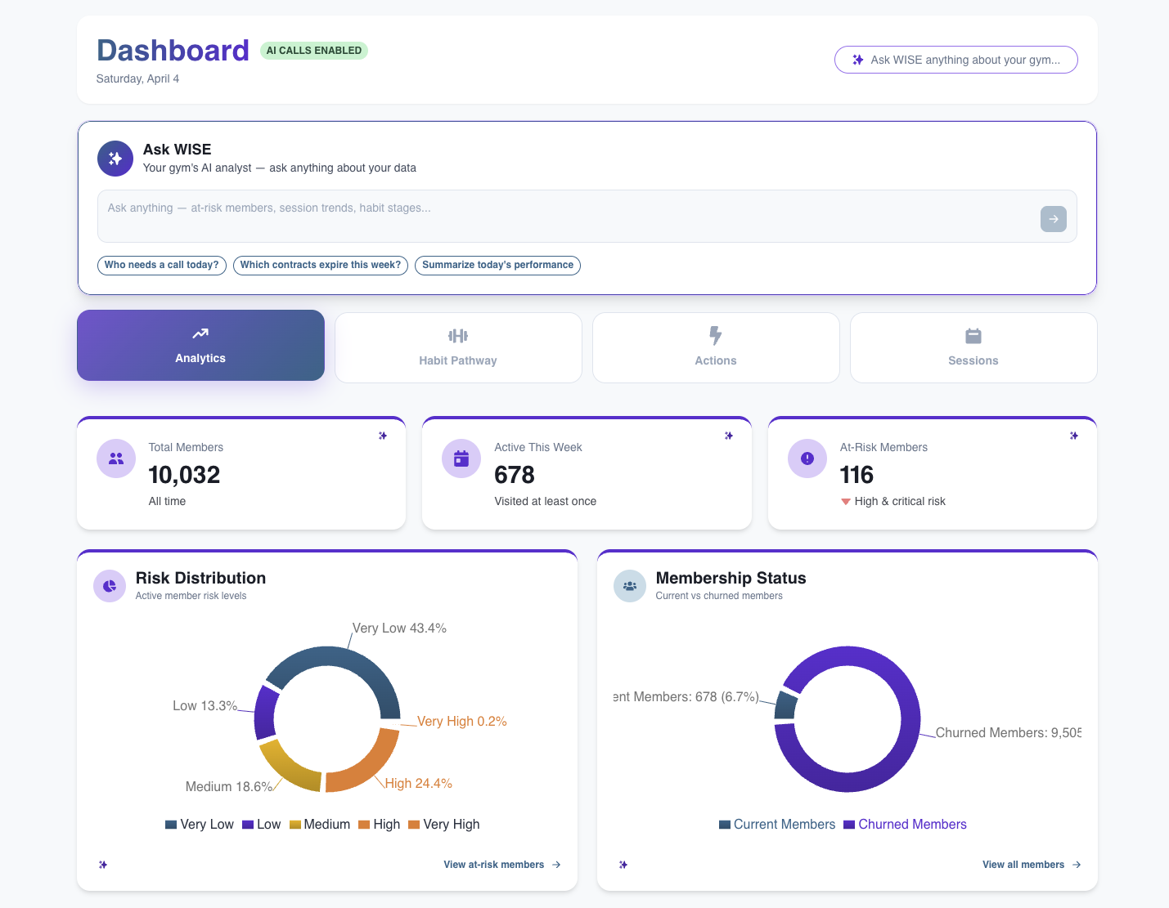Select 'Which contracts expire this week?' chip
Image resolution: width=1169 pixels, height=908 pixels.
(x=321, y=265)
